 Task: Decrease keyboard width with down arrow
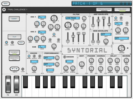(13, 69)
